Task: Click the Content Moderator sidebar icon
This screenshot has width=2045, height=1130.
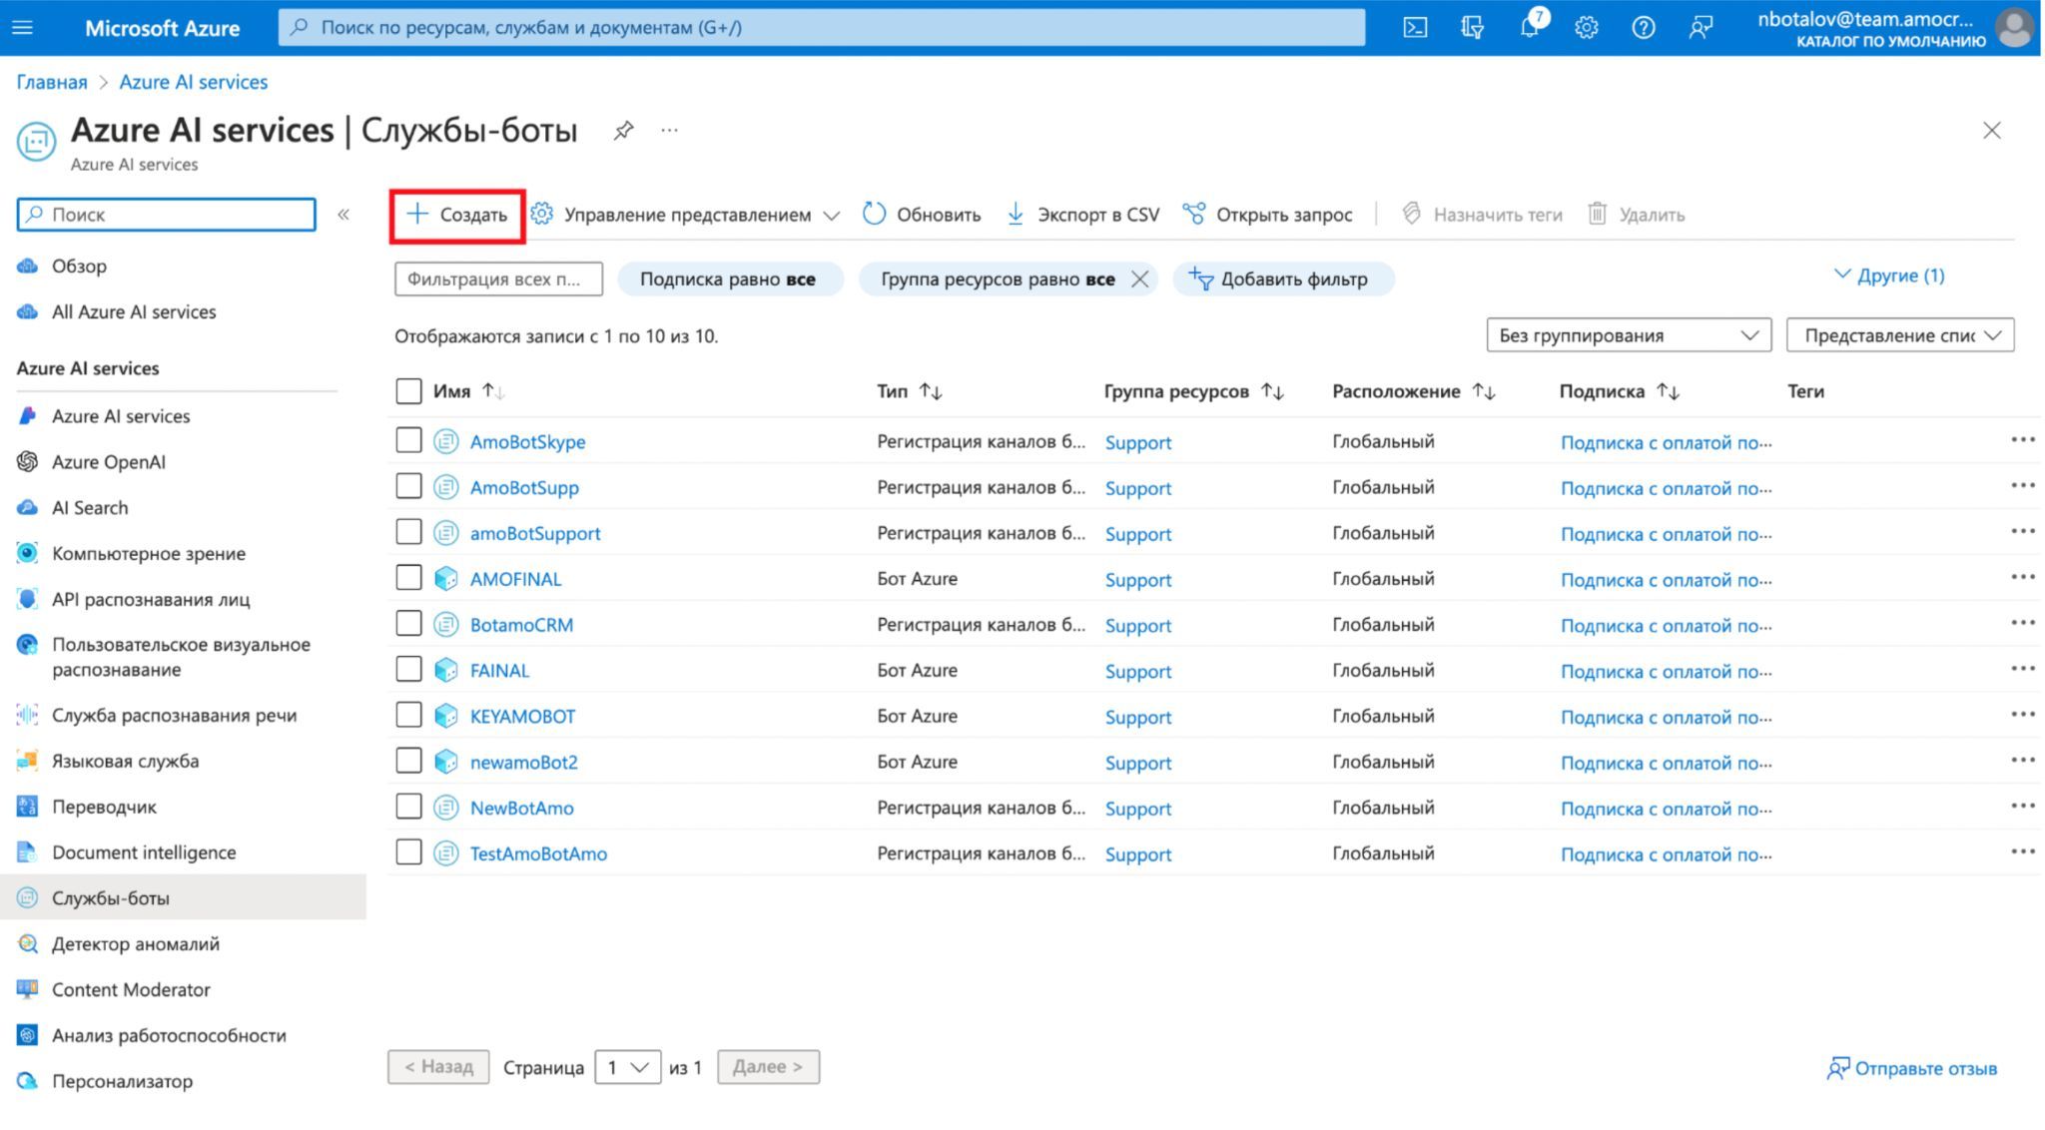Action: [28, 989]
